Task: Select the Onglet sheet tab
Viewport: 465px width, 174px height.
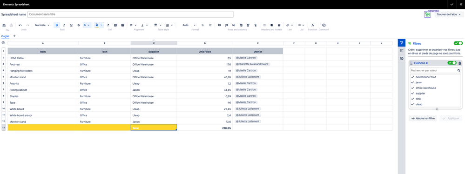Action: click(5, 36)
